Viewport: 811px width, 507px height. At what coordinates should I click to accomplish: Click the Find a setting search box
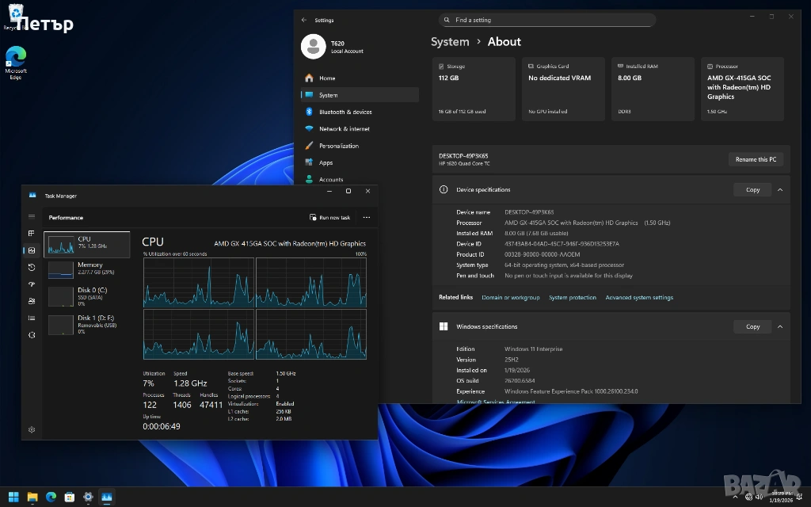coord(546,20)
